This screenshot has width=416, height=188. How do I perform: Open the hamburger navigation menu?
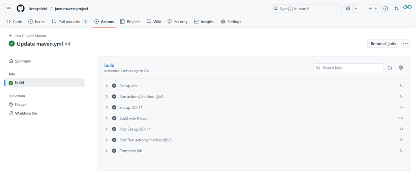tap(9, 9)
